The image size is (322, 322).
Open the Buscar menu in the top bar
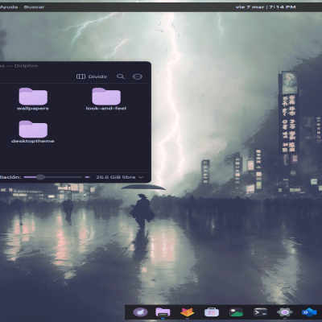pos(34,7)
